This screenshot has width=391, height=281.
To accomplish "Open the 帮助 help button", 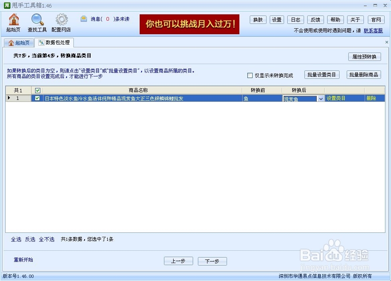I will coord(335,20).
